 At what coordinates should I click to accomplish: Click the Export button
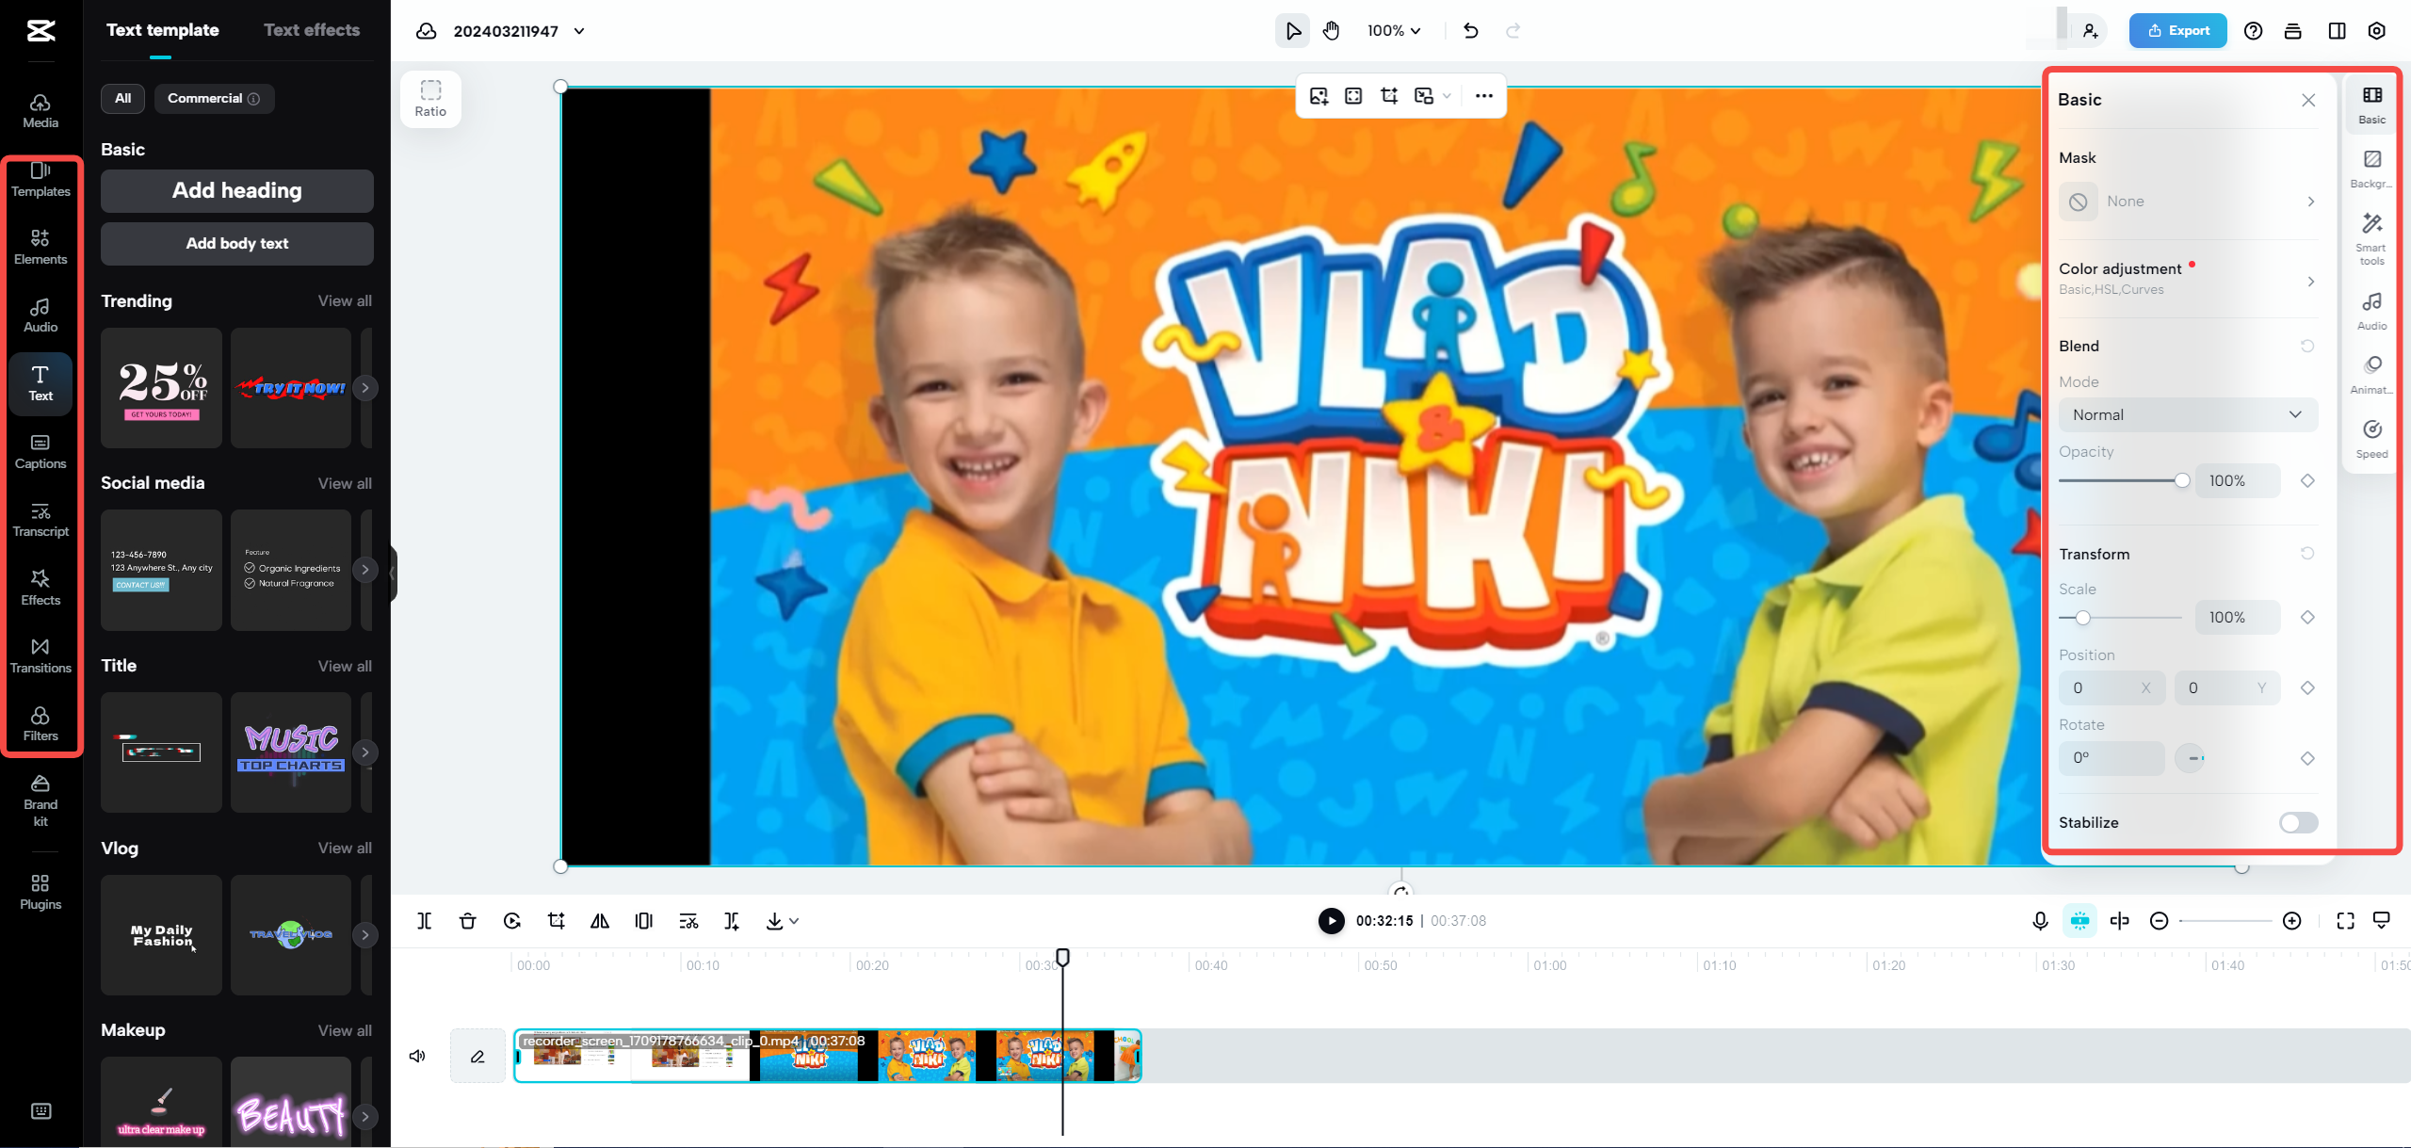pos(2177,29)
